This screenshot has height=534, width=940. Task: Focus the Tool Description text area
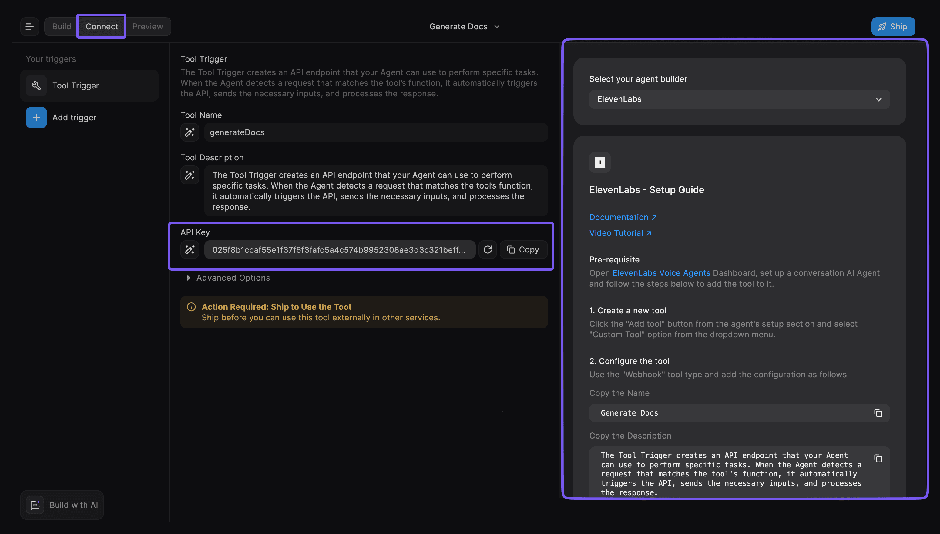[376, 191]
